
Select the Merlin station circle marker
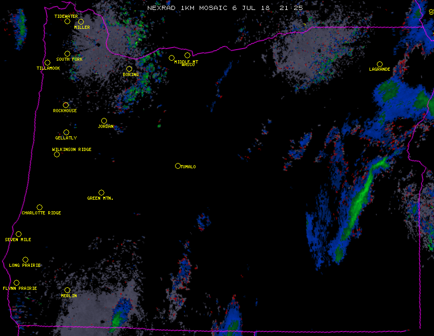[67, 290]
